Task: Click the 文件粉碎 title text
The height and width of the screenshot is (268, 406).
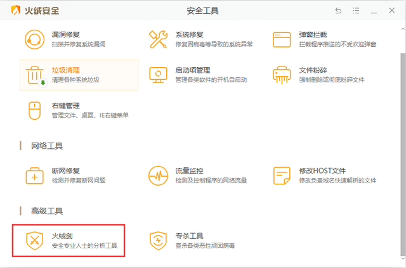Action: (313, 70)
